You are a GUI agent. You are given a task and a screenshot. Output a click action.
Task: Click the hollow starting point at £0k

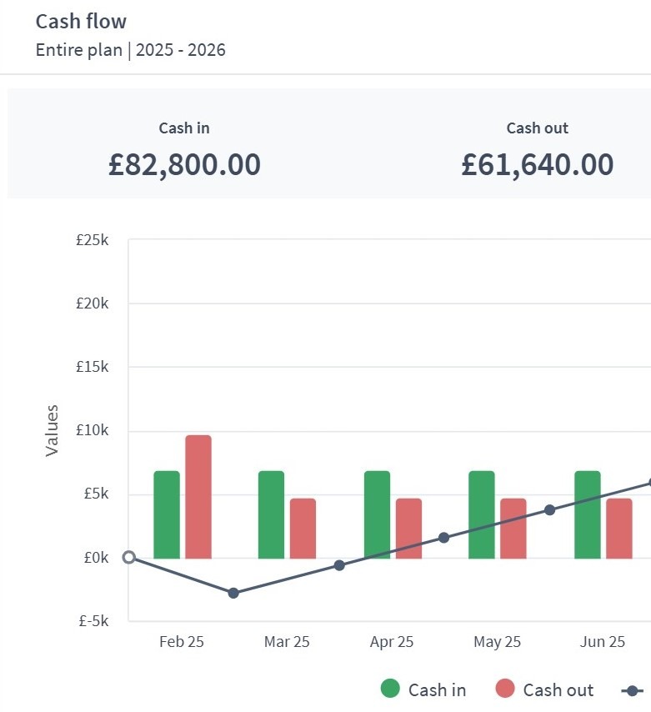128,557
